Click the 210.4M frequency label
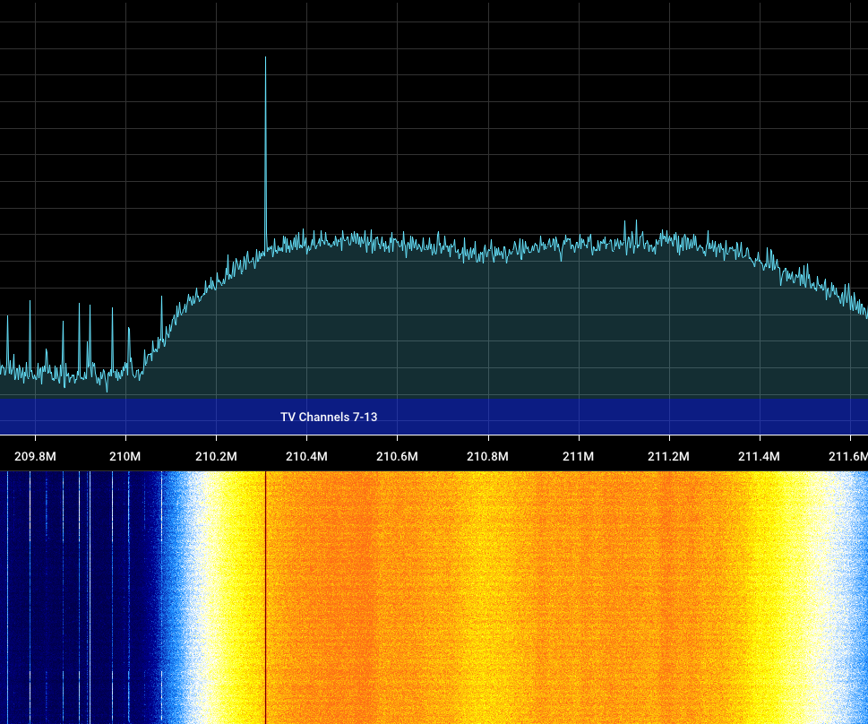868x724 pixels. point(305,456)
